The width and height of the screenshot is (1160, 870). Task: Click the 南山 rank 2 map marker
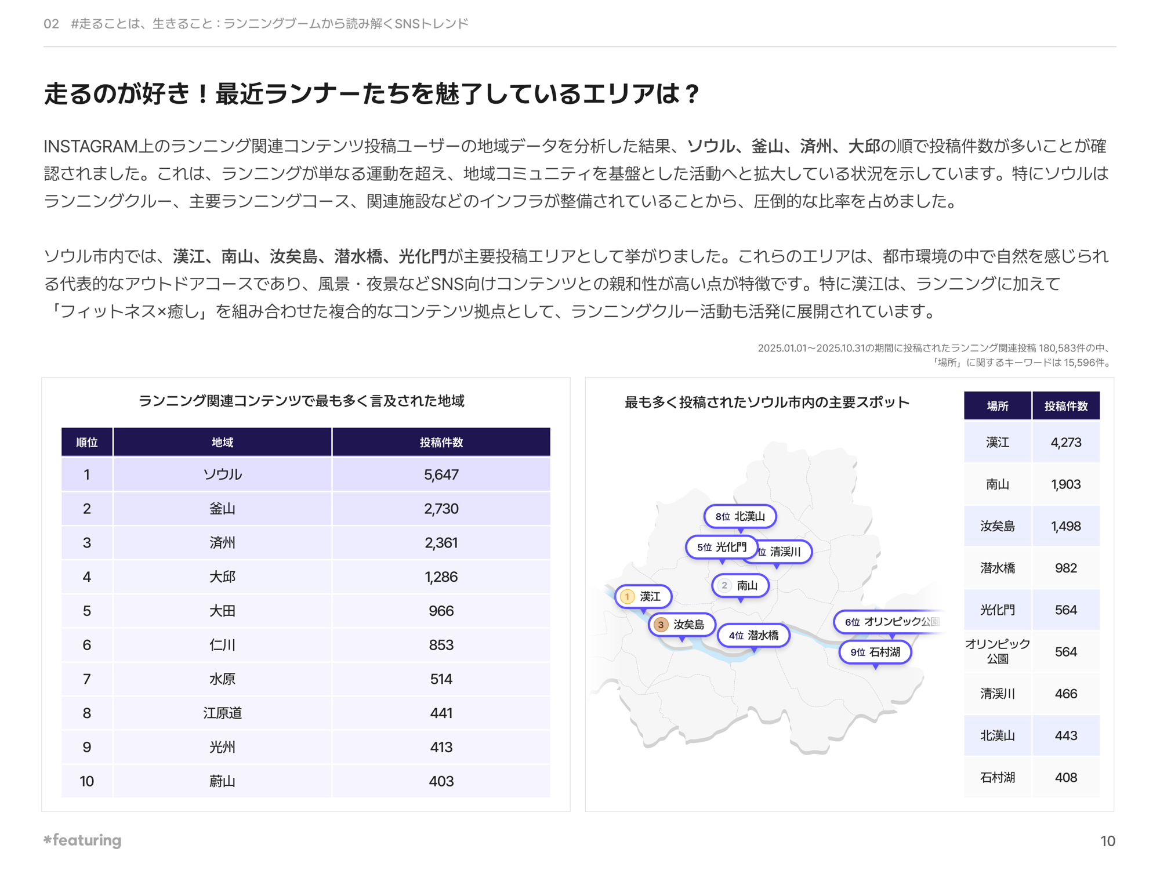point(740,585)
